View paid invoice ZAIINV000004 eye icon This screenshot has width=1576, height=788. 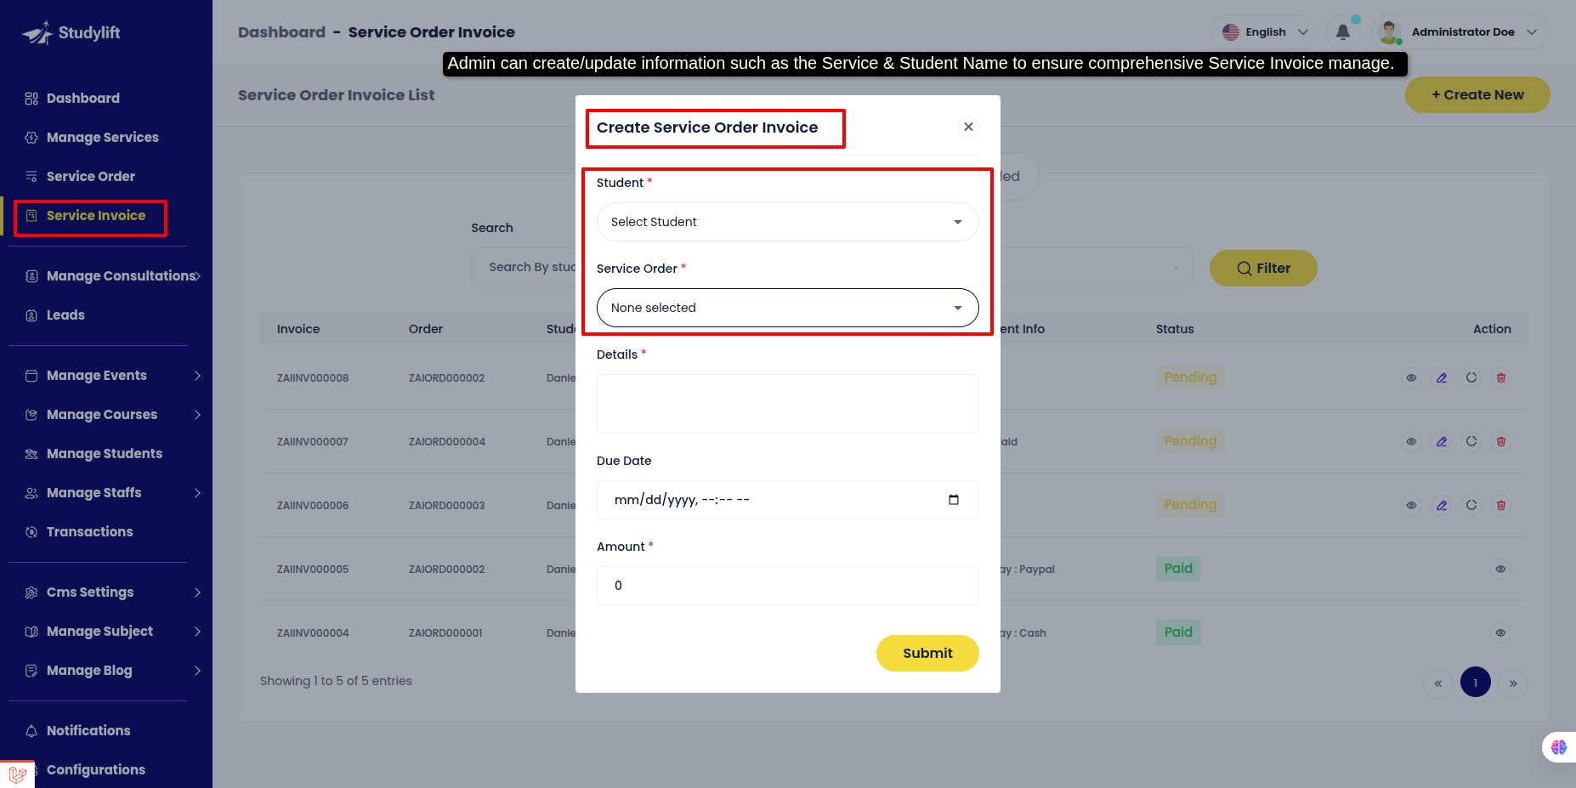[1500, 632]
